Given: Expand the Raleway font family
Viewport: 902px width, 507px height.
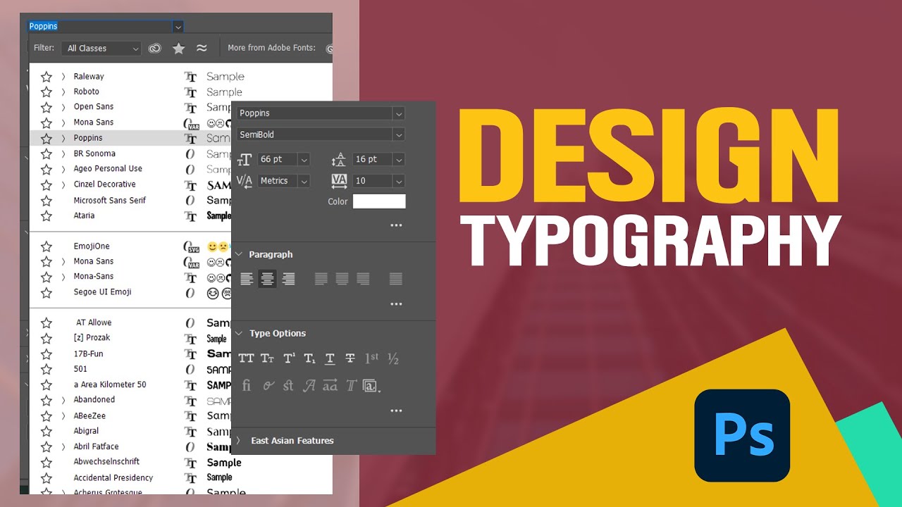Looking at the screenshot, I should [x=63, y=76].
